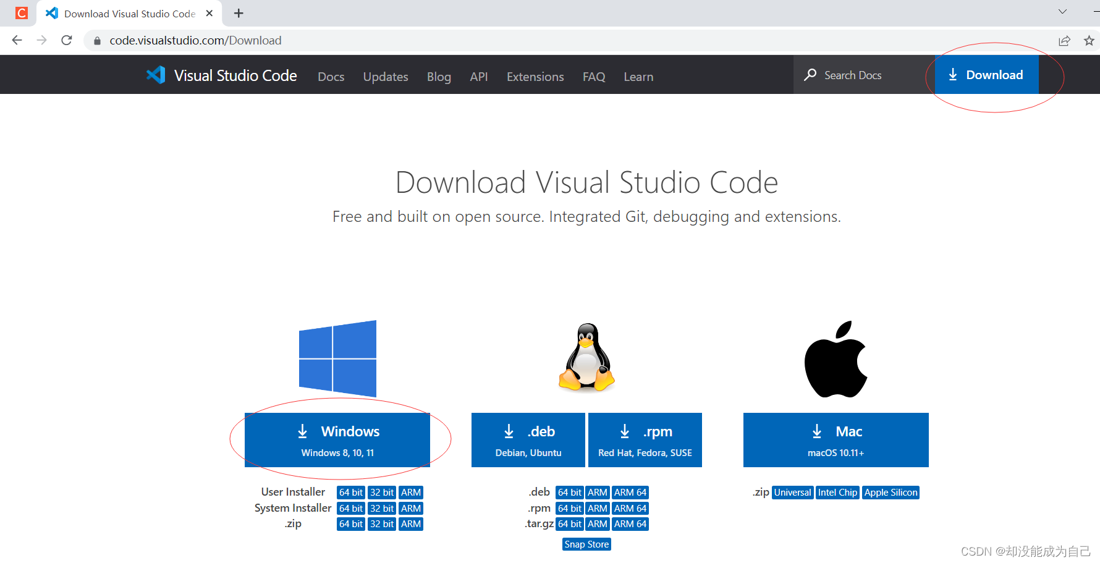Click the Apple logo image
Screen dimensions: 1100x563
[836, 358]
